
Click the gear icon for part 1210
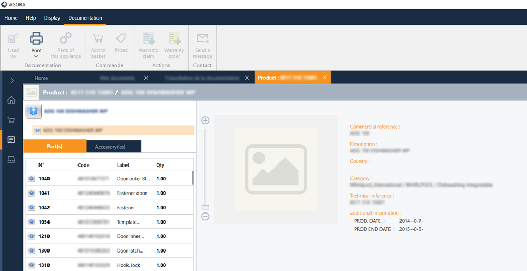(32, 236)
